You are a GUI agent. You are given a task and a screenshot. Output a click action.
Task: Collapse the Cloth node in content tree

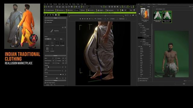click(140, 25)
